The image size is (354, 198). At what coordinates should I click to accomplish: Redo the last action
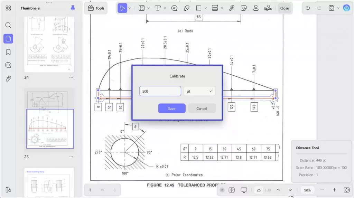coord(319,8)
